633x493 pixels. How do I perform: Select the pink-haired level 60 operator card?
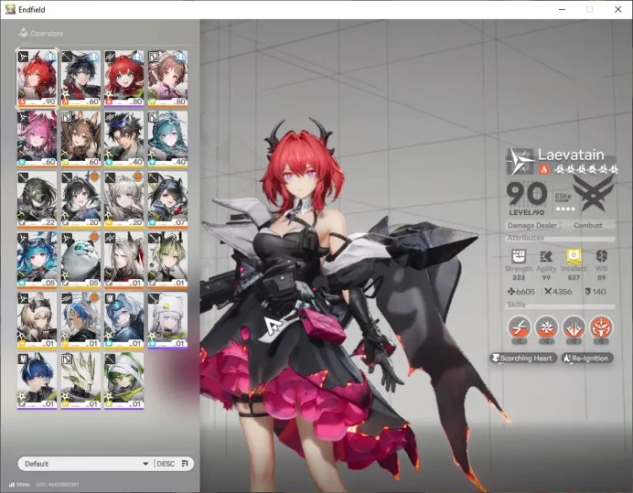(x=37, y=139)
